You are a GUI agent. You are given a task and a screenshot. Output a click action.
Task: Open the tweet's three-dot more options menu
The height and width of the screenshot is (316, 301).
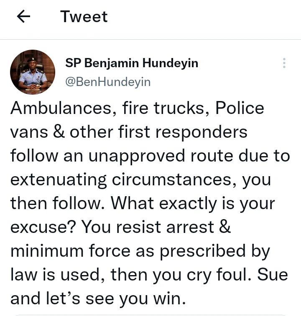point(284,63)
